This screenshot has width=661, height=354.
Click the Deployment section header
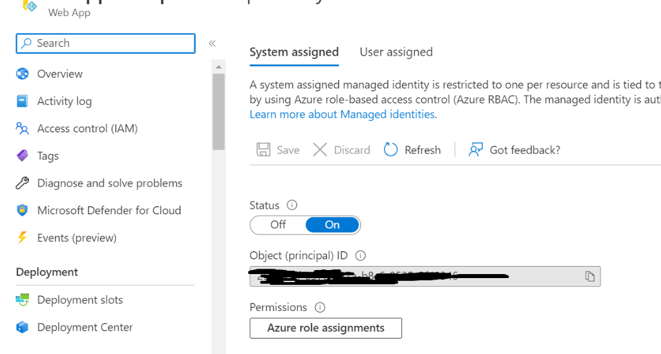47,272
